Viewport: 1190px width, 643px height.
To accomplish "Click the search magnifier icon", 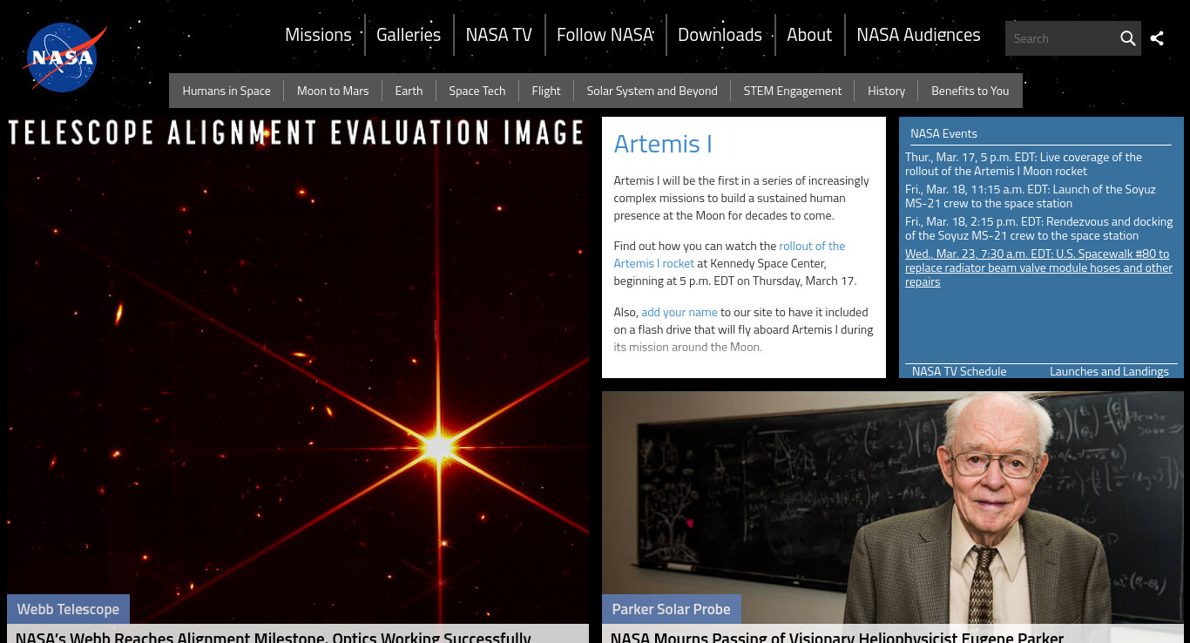I will point(1127,38).
